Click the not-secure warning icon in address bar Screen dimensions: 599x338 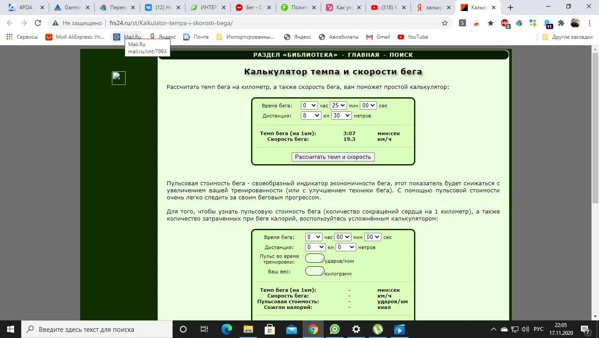point(55,23)
